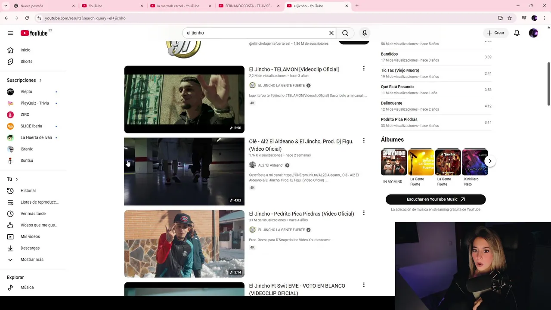551x310 pixels.
Task: Click Escuchar en YouTube Music button
Action: [x=436, y=199]
